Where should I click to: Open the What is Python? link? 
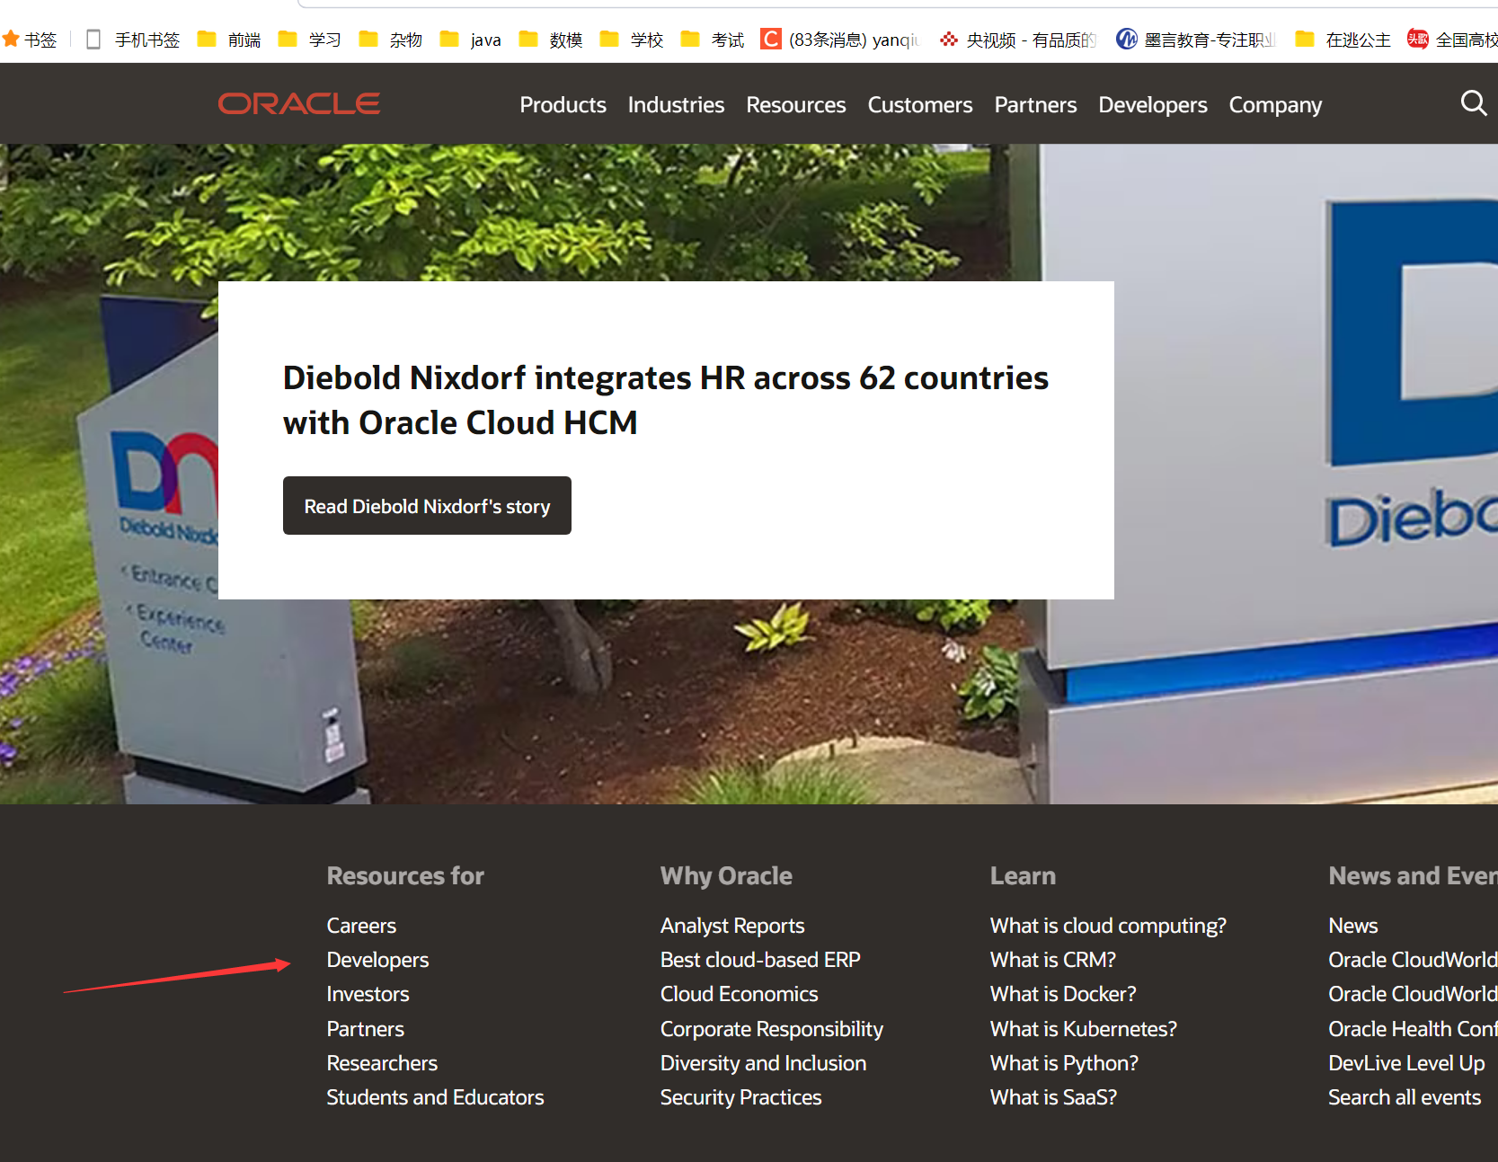click(x=1064, y=1063)
